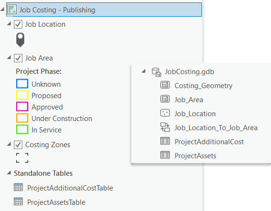
Task: Click the In Service legend label
Action: [x=46, y=130]
